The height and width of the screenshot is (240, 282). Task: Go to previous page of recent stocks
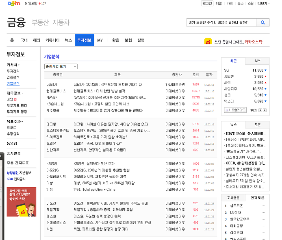coord(260,110)
